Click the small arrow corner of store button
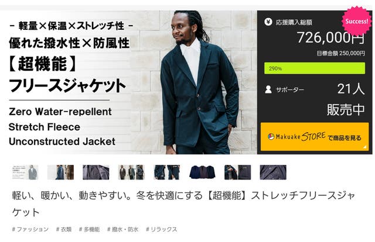Image resolution: width=375 pixels, height=242 pixels. [x=364, y=147]
